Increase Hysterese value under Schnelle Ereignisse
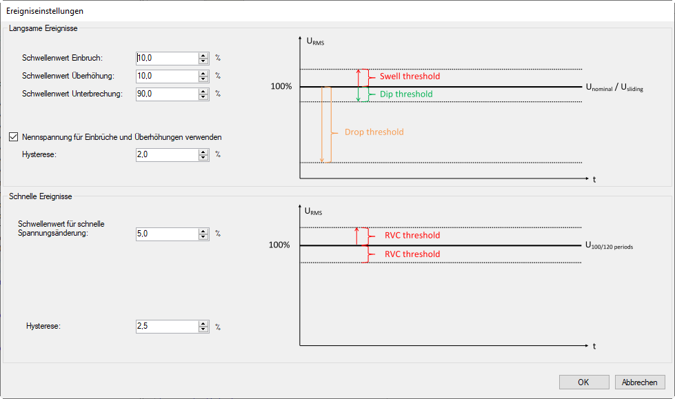 pyautogui.click(x=203, y=323)
